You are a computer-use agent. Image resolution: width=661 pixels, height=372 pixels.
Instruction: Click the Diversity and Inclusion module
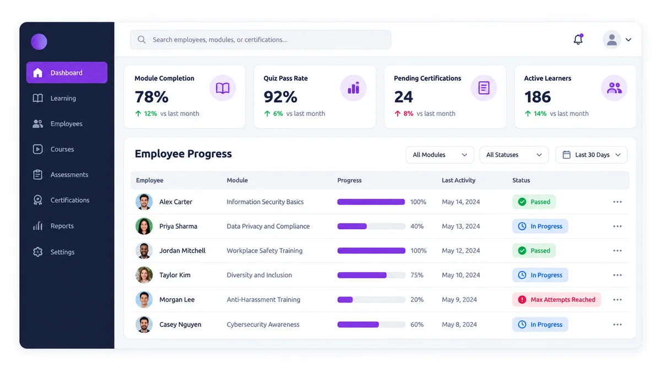pyautogui.click(x=259, y=275)
